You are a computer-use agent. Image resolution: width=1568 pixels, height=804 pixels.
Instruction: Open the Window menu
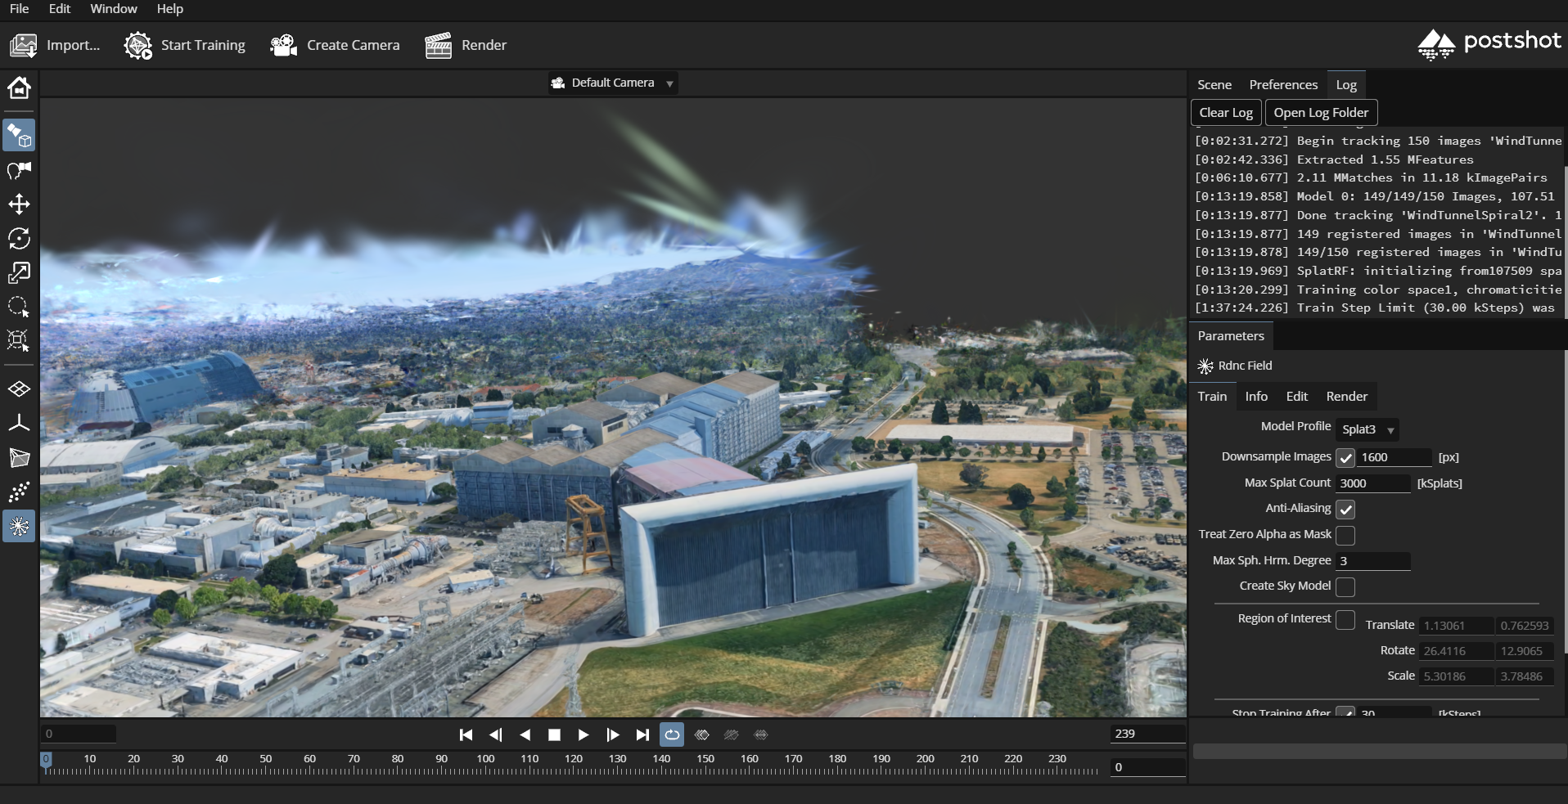coord(113,9)
